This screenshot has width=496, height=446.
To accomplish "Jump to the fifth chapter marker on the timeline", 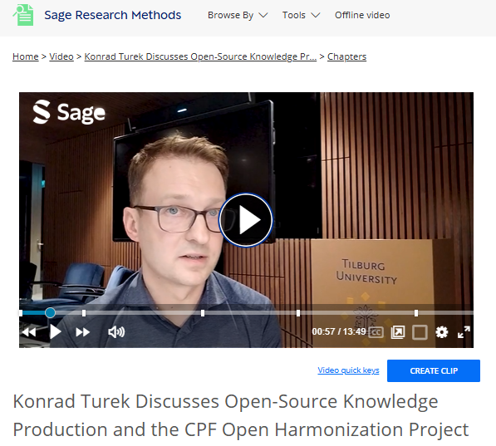I will 416,313.
